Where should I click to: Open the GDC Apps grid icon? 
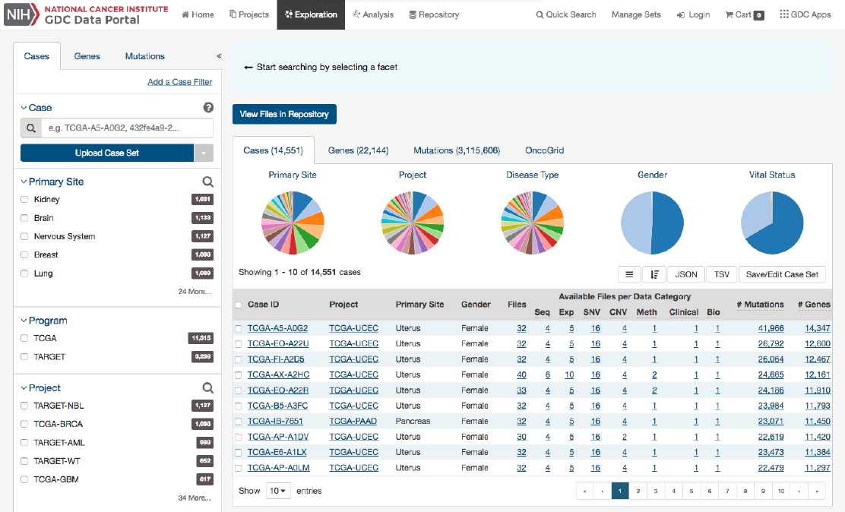point(784,14)
